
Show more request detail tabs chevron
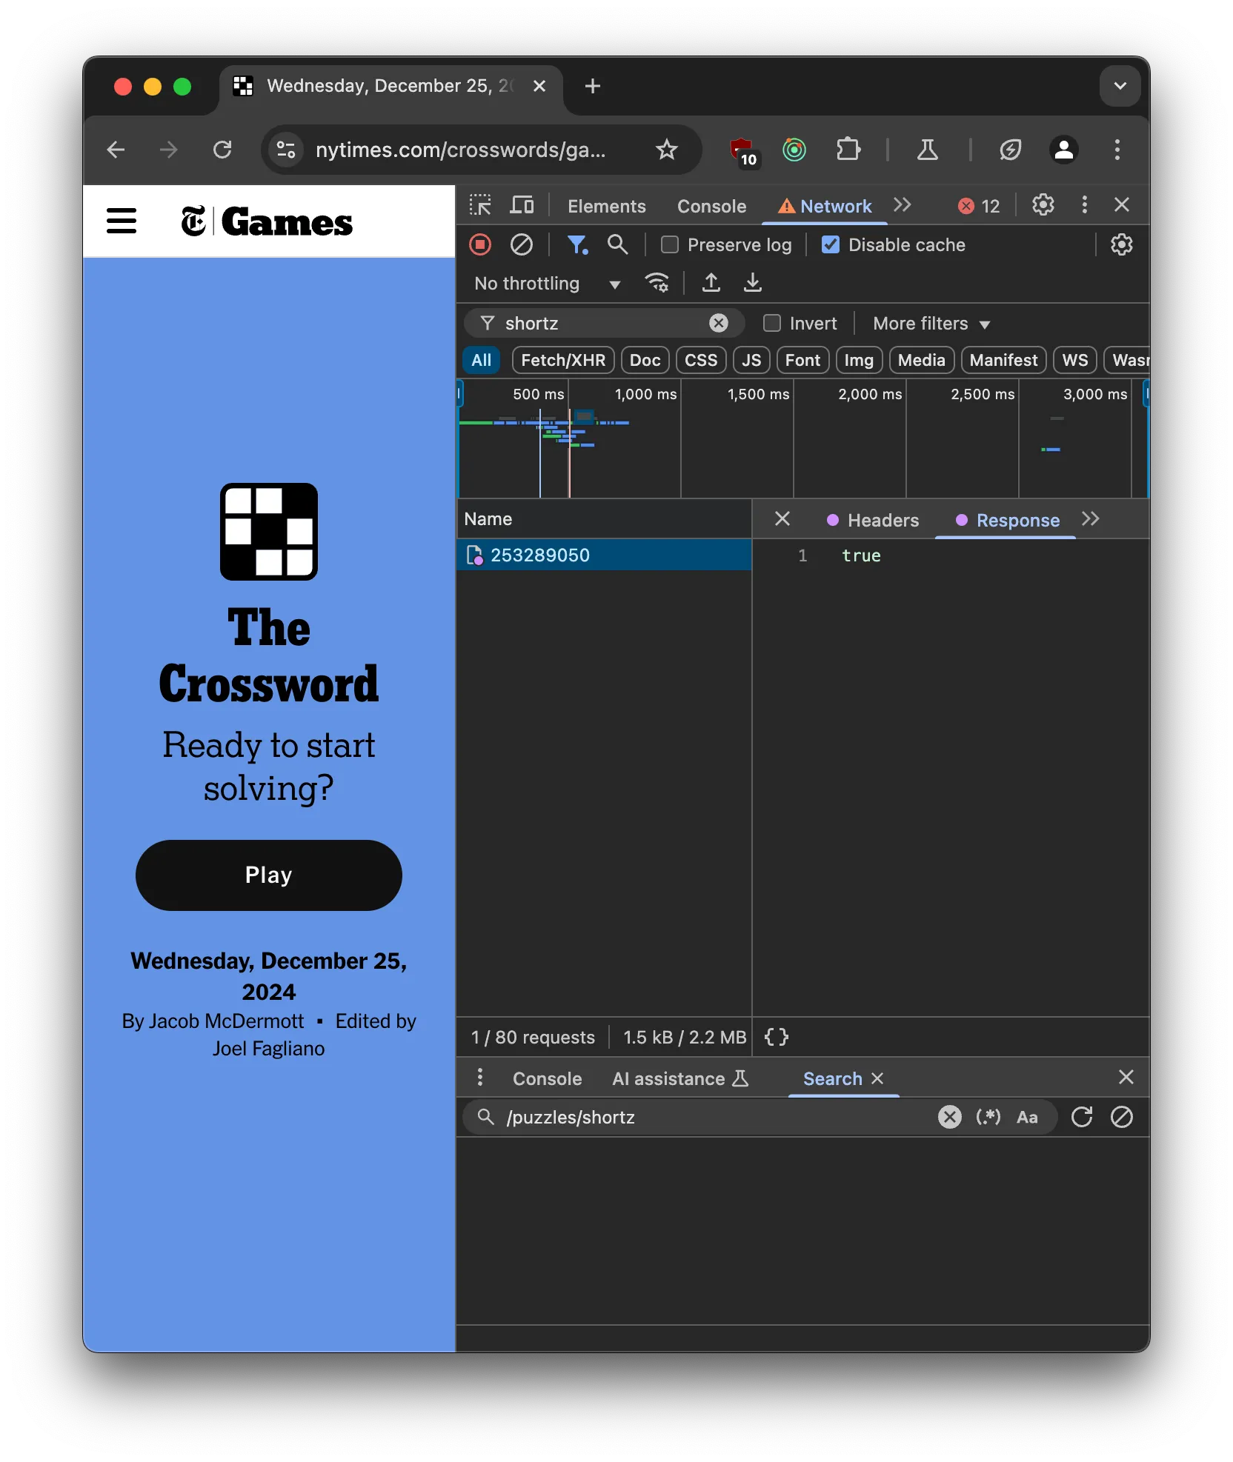1090,519
